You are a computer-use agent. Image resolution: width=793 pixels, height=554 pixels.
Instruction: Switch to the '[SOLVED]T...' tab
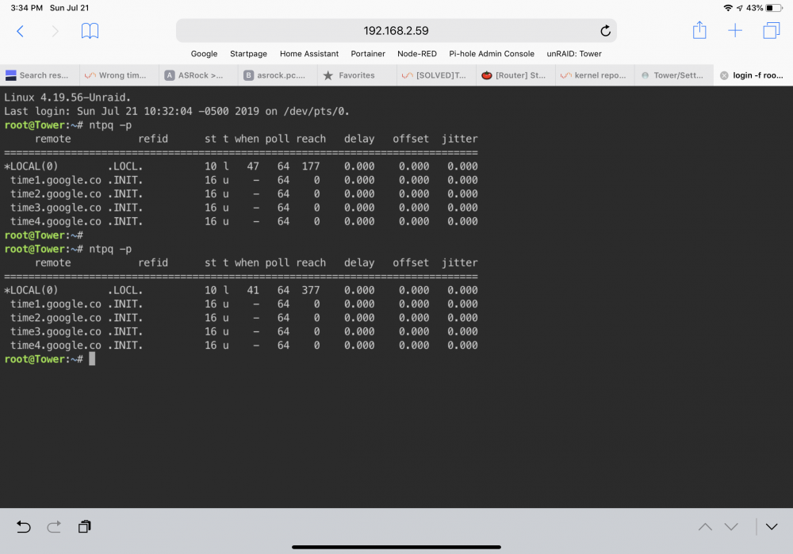pyautogui.click(x=436, y=75)
